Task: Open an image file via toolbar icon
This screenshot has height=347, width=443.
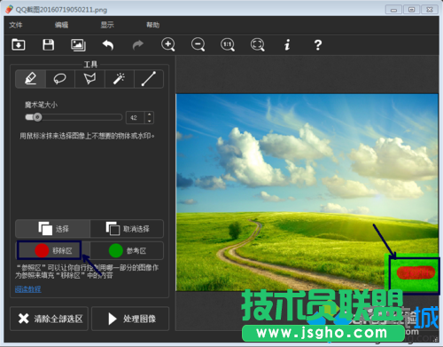Action: click(x=19, y=45)
